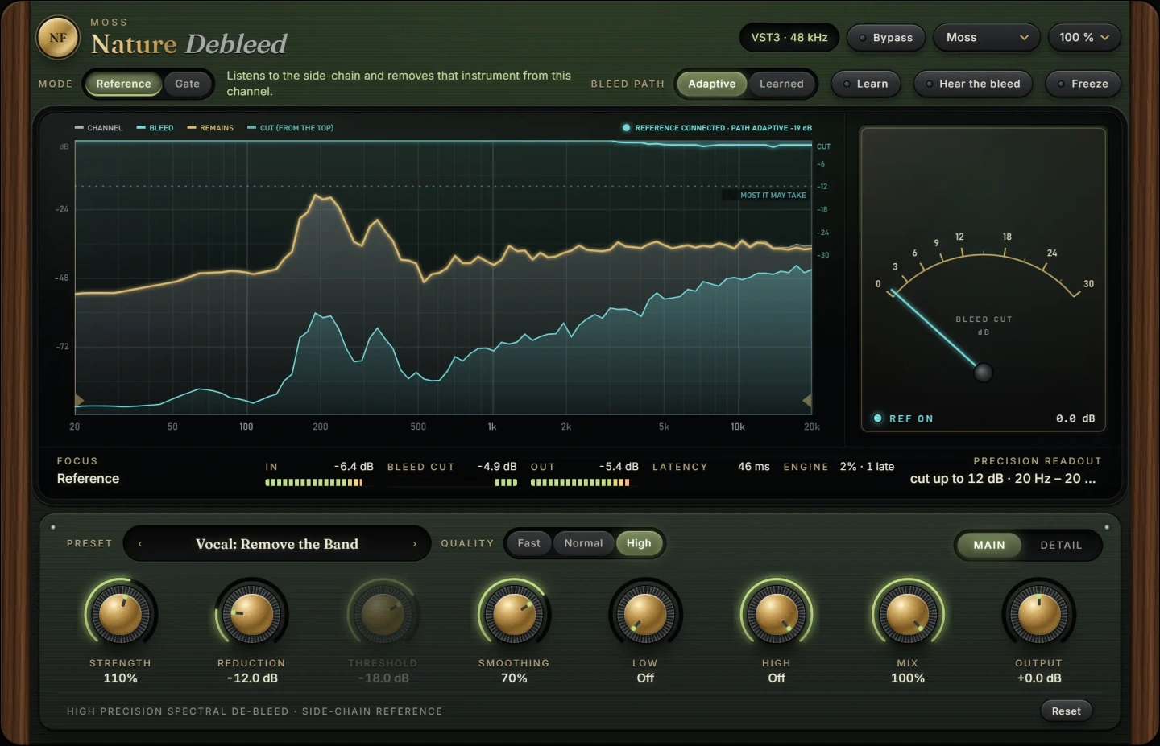Set quality to High

pos(639,543)
